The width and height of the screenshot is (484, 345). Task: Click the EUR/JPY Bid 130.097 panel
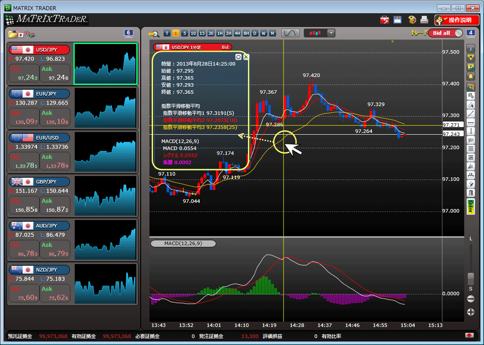point(24,117)
